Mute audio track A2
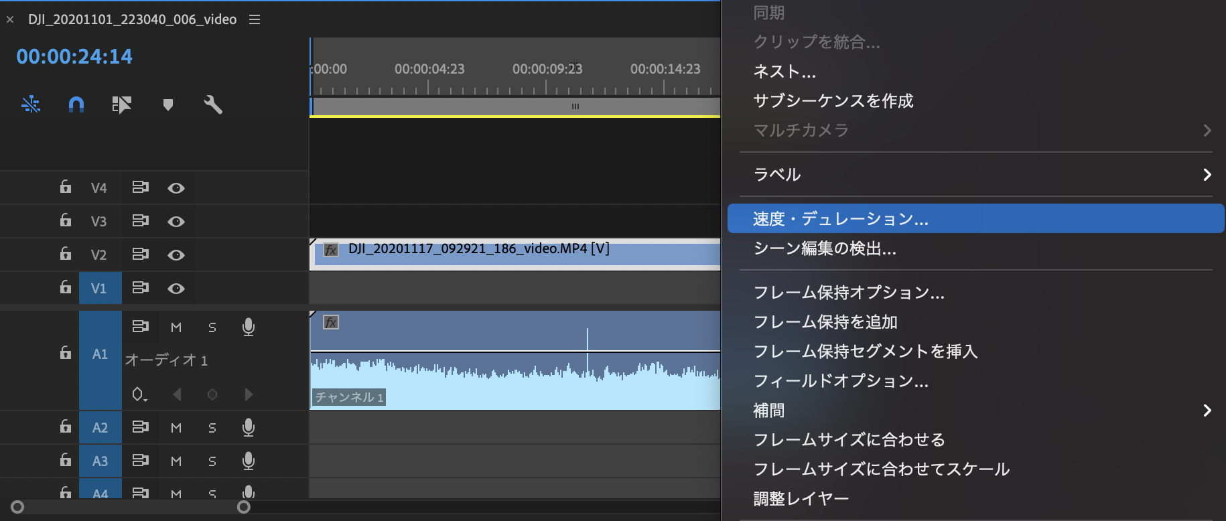This screenshot has width=1226, height=521. (x=176, y=428)
